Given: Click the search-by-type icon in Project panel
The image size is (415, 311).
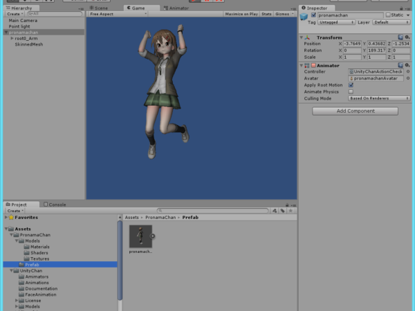Looking at the screenshot, I should 275,211.
